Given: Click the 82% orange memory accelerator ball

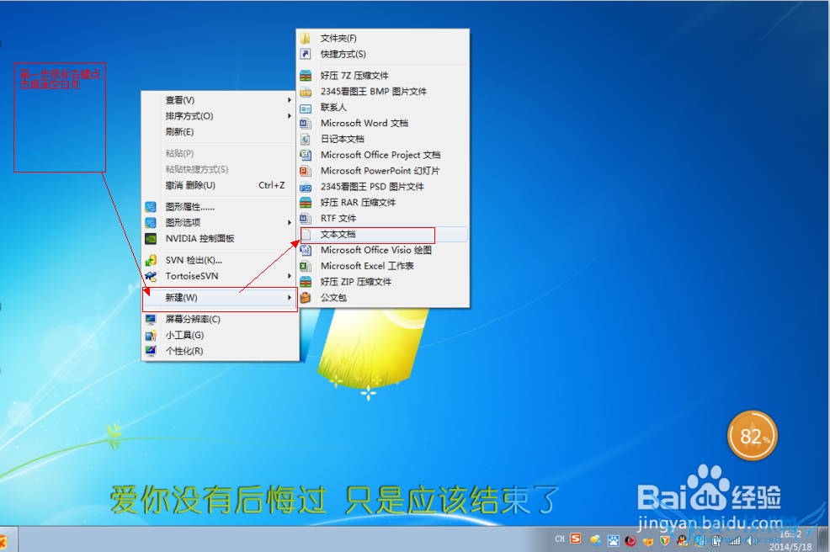Looking at the screenshot, I should 753,436.
